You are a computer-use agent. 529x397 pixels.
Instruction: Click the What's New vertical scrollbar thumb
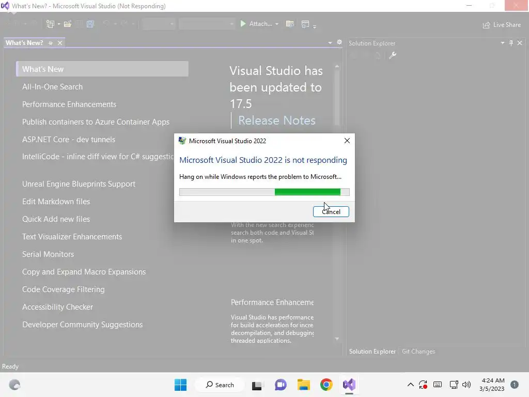coord(337,98)
